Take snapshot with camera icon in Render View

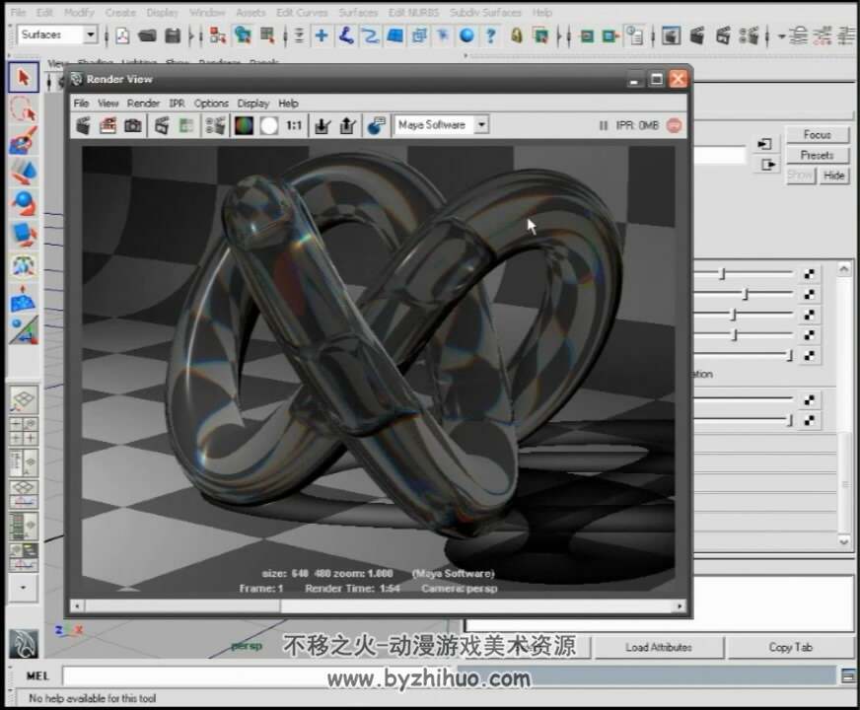tap(133, 126)
